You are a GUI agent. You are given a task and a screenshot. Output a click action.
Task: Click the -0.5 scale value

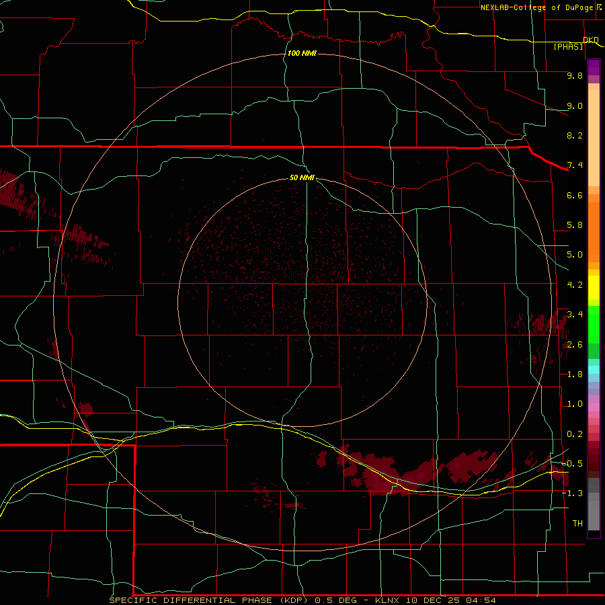pos(572,464)
